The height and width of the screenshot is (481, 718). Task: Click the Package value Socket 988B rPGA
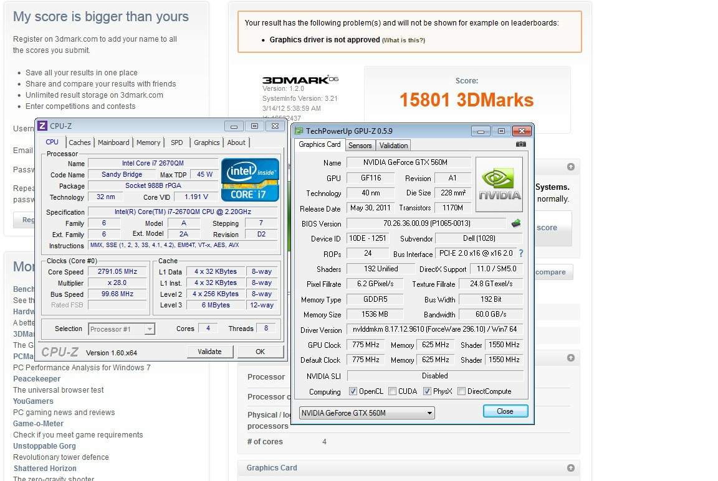[153, 185]
